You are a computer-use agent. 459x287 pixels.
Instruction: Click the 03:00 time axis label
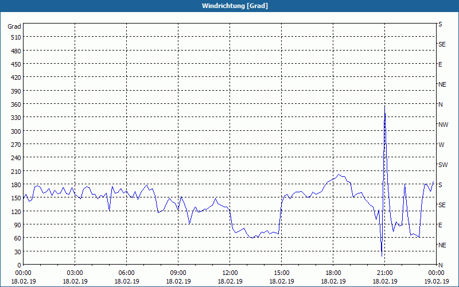pos(75,273)
